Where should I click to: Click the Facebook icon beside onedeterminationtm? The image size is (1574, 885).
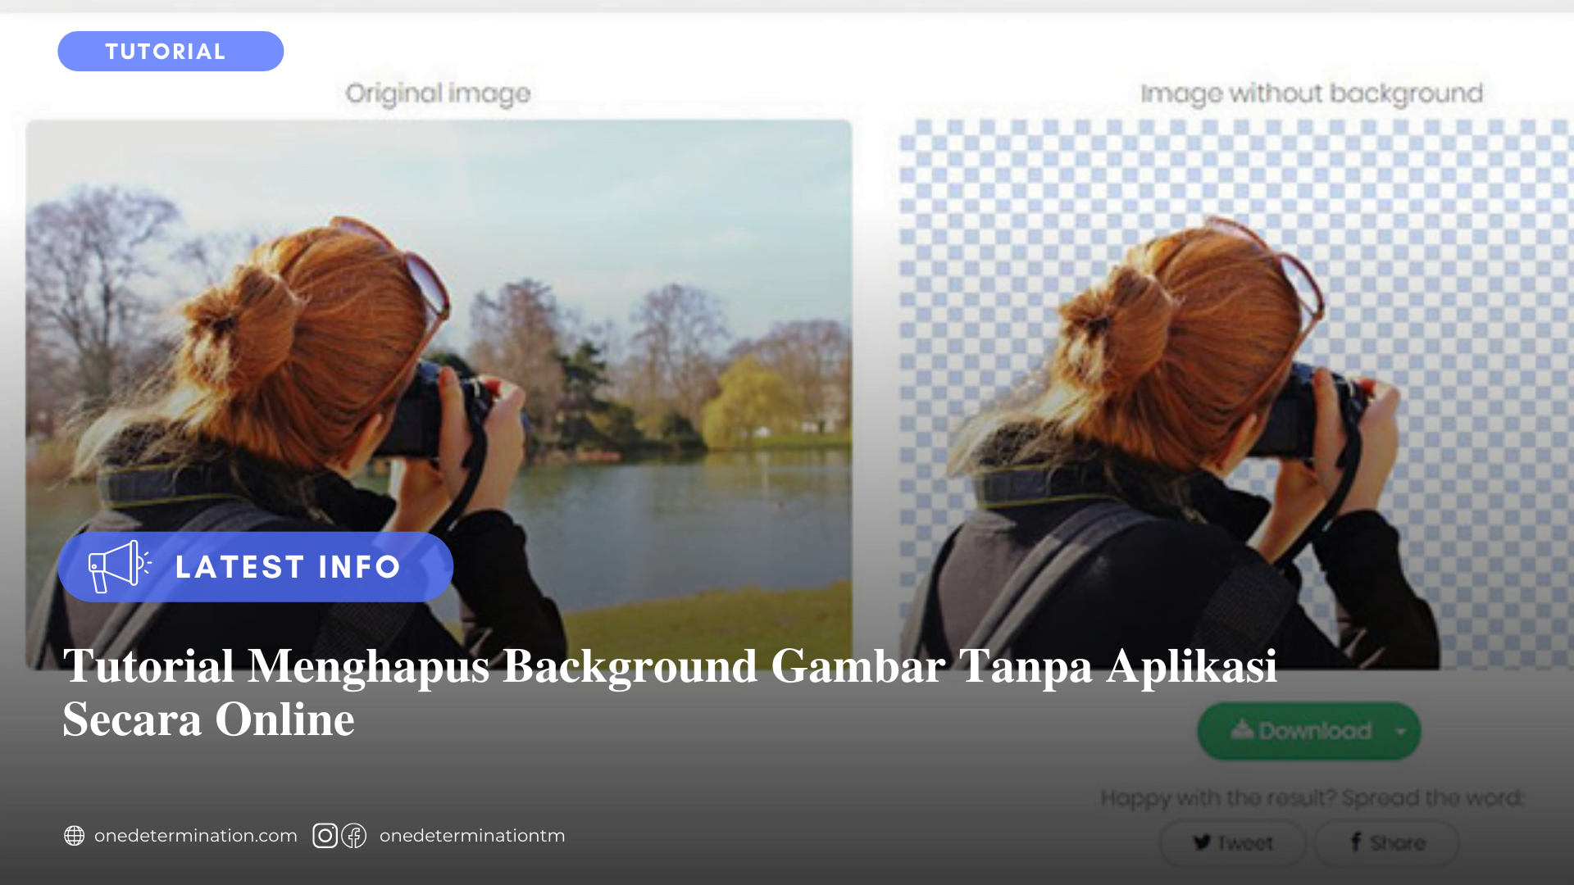pyautogui.click(x=354, y=835)
